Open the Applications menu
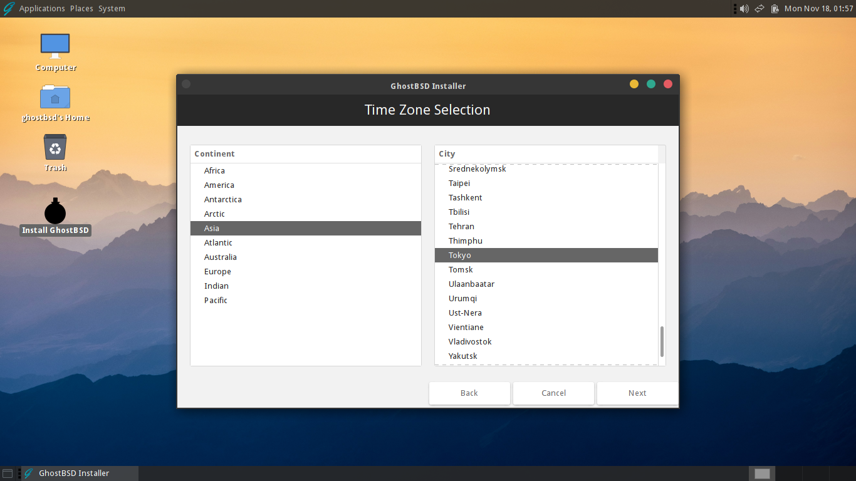This screenshot has width=856, height=481. click(42, 9)
